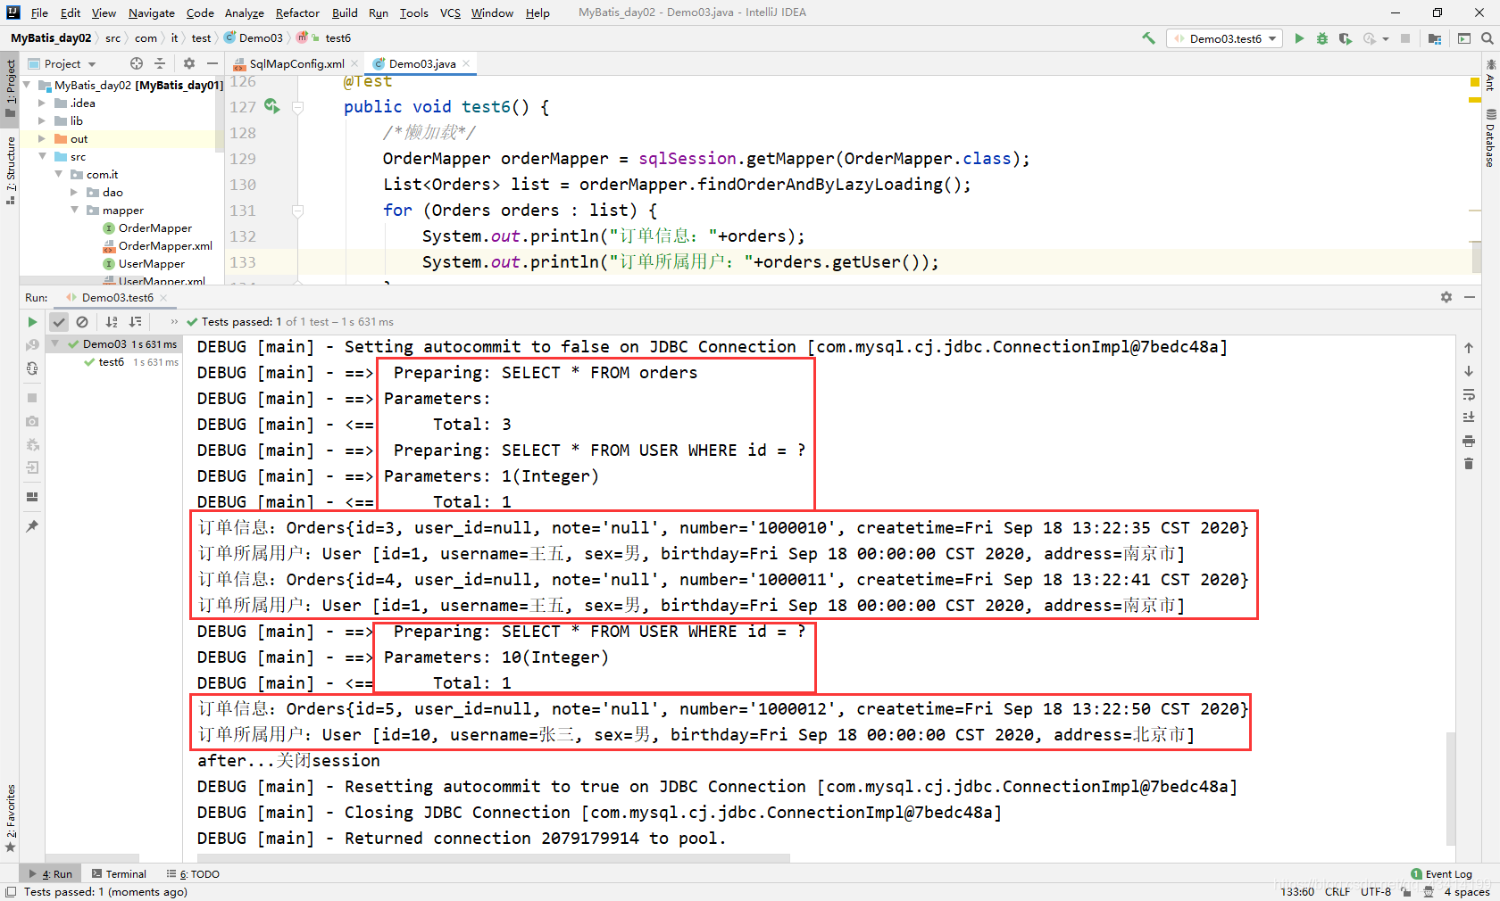Screen dimensions: 1500x901
Task: Rerun the test in the Run panel
Action: click(x=32, y=322)
